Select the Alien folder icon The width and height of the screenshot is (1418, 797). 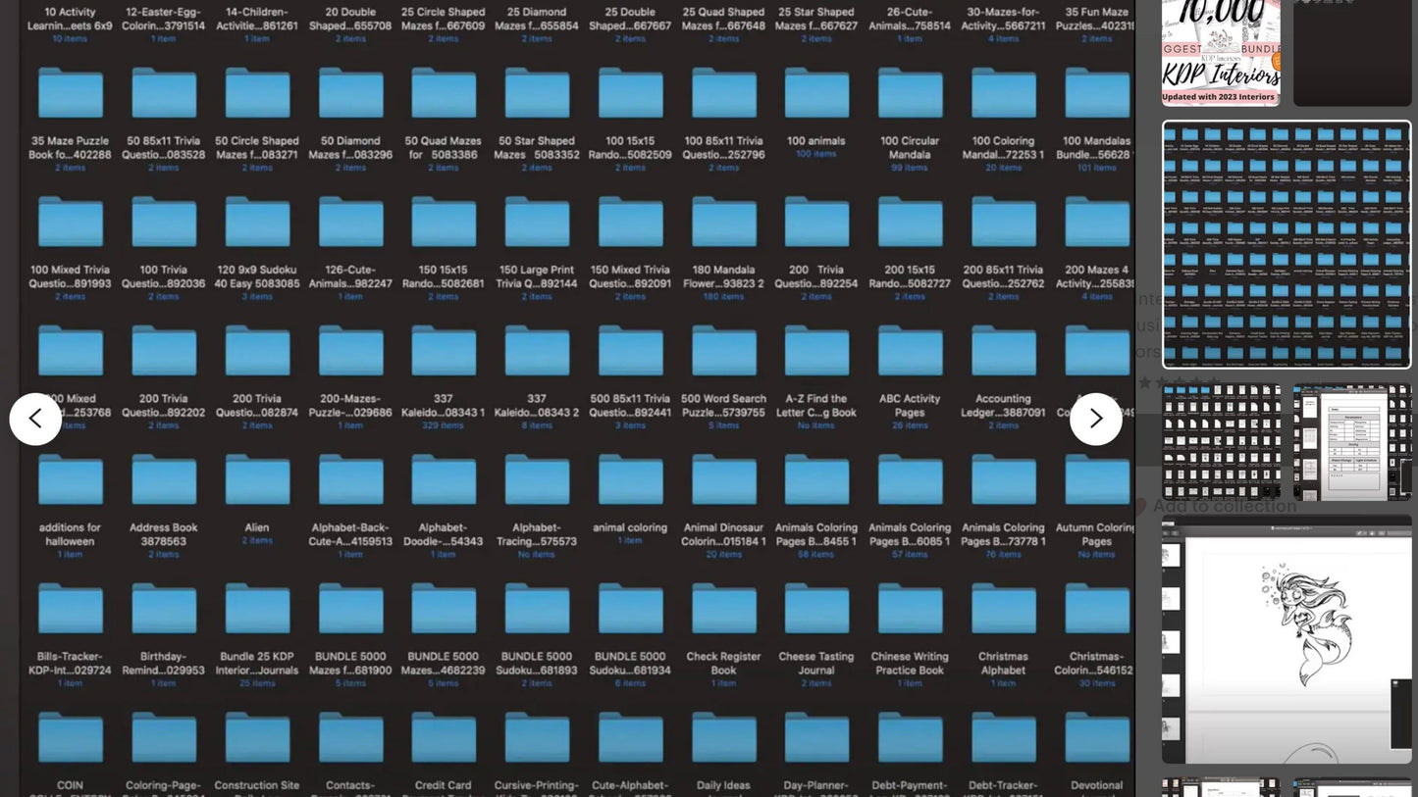(x=257, y=480)
